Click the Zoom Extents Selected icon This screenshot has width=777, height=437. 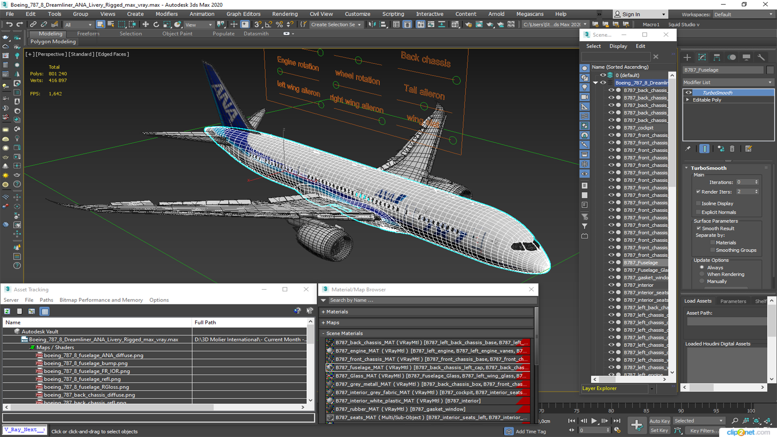point(756,421)
